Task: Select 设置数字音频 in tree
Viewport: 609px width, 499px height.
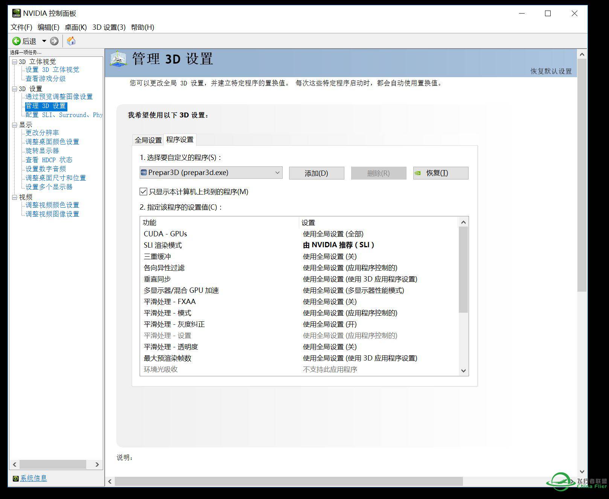Action: [x=46, y=169]
